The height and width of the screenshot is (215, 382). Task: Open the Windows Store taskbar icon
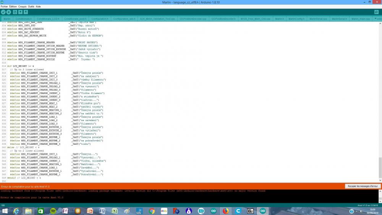(41, 211)
